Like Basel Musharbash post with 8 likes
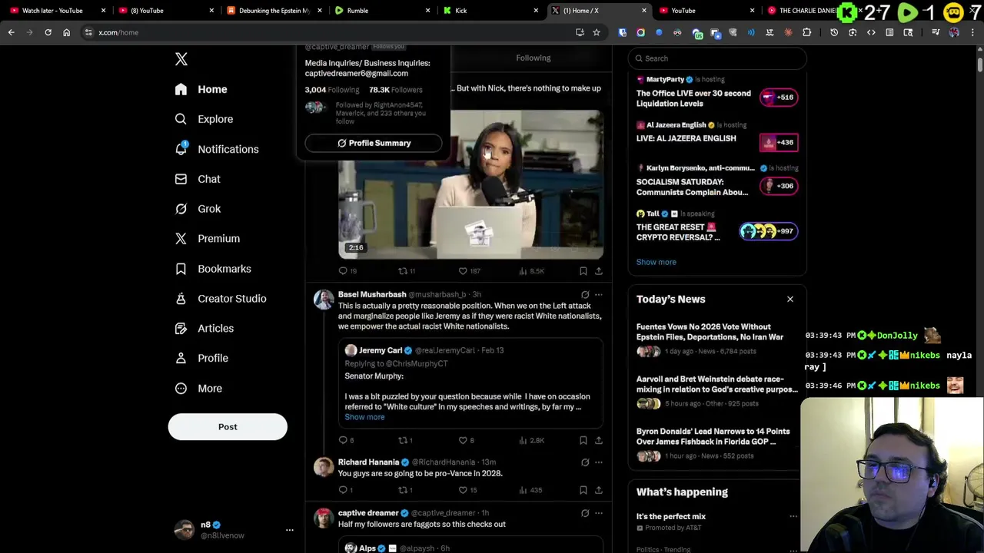984x553 pixels. pyautogui.click(x=467, y=440)
